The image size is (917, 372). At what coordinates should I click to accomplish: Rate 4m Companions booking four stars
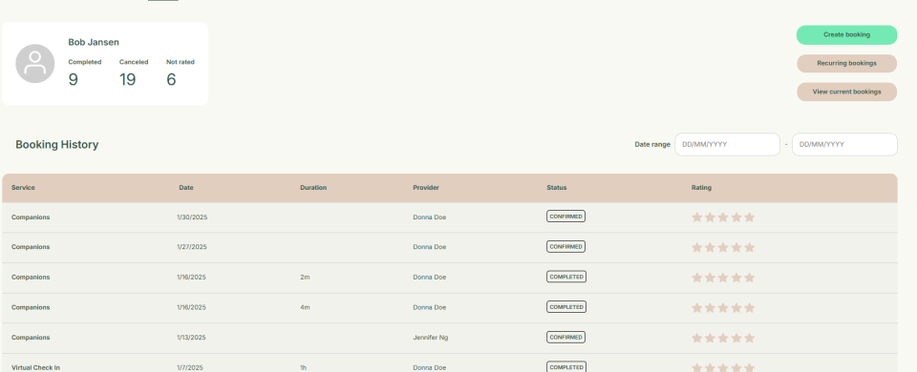[736, 308]
